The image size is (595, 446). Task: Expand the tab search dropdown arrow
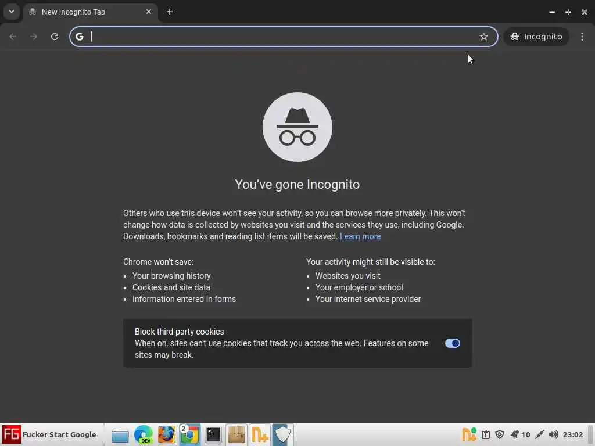12,12
